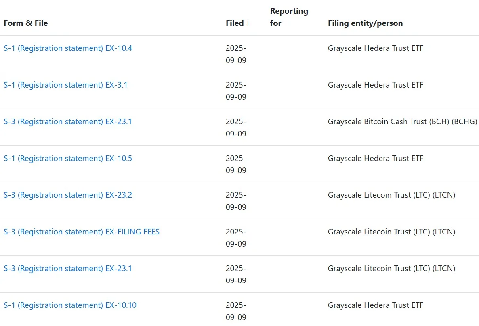Open the S-1 Registration statement EX-10.5 link
Image resolution: width=479 pixels, height=326 pixels.
point(68,158)
